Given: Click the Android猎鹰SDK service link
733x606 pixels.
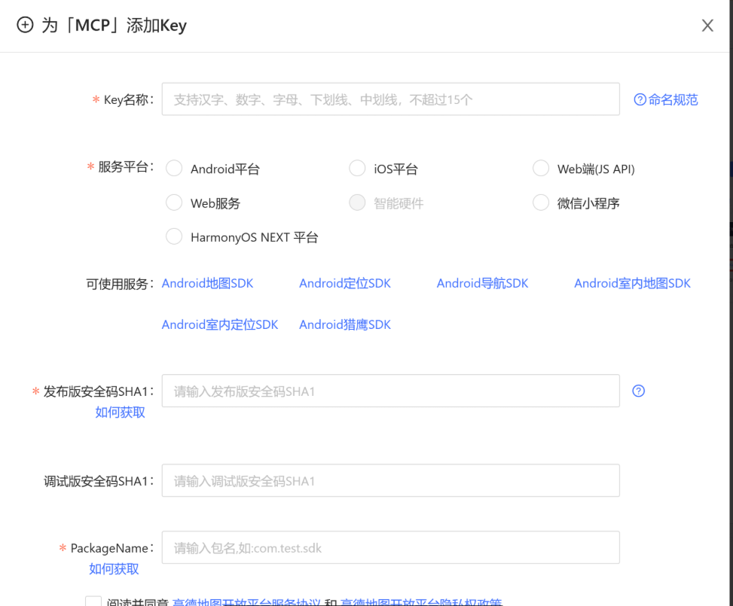Looking at the screenshot, I should (344, 324).
